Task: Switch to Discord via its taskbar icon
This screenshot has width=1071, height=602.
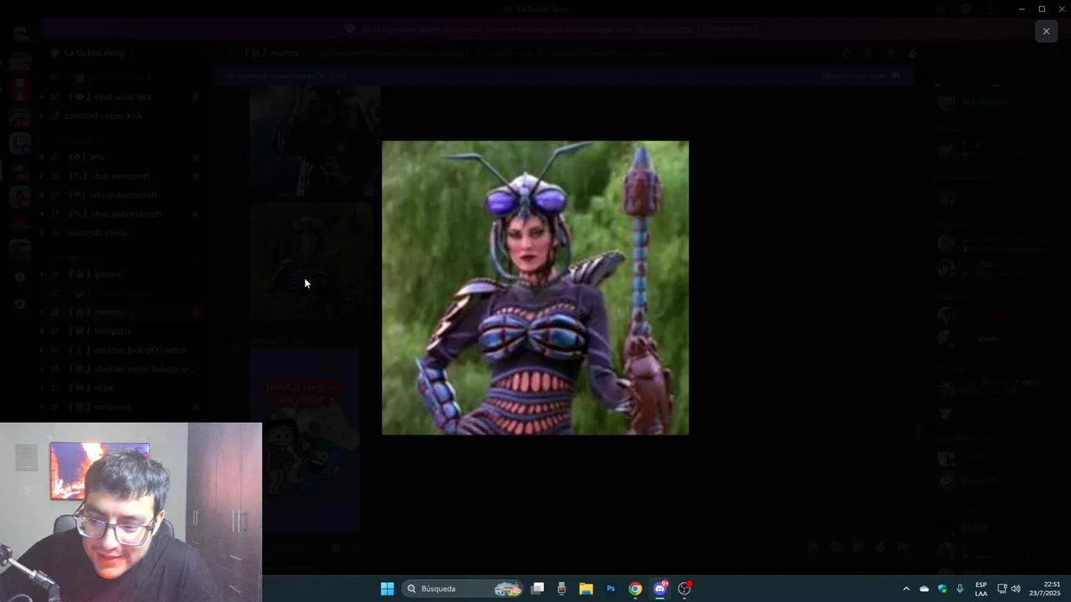Action: coord(660,589)
